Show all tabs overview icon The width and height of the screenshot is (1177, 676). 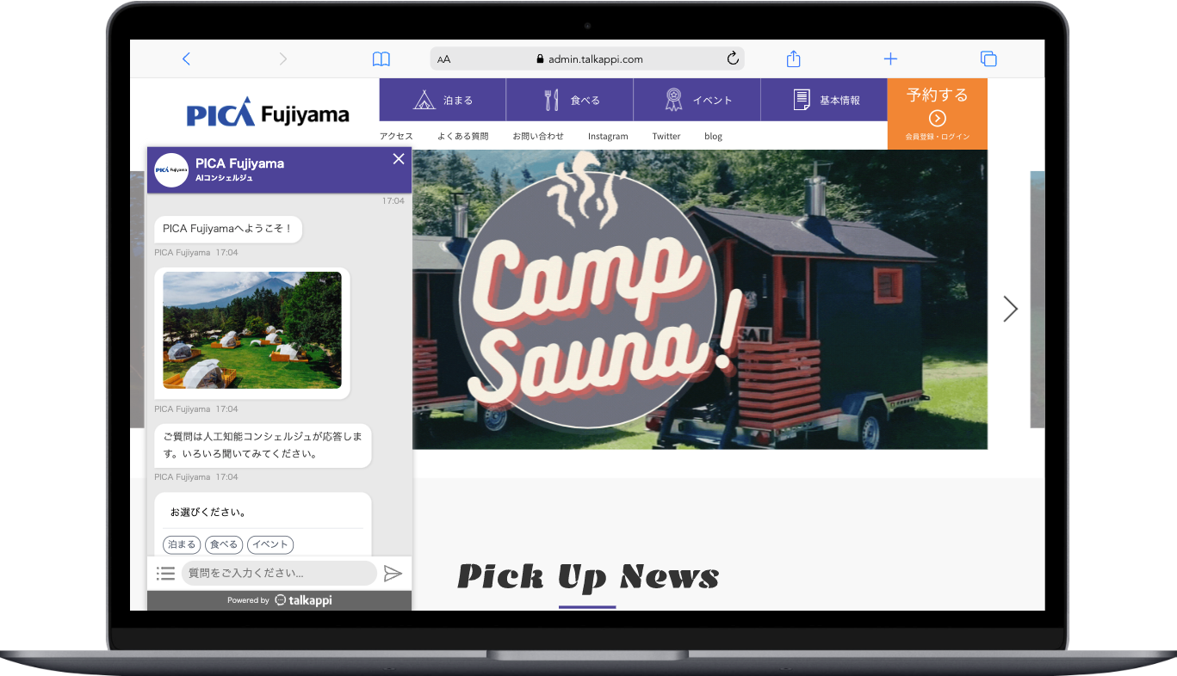pyautogui.click(x=988, y=58)
